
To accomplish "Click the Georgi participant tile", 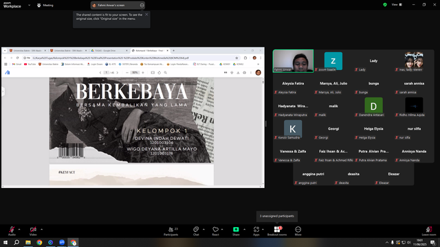I will (333, 129).
